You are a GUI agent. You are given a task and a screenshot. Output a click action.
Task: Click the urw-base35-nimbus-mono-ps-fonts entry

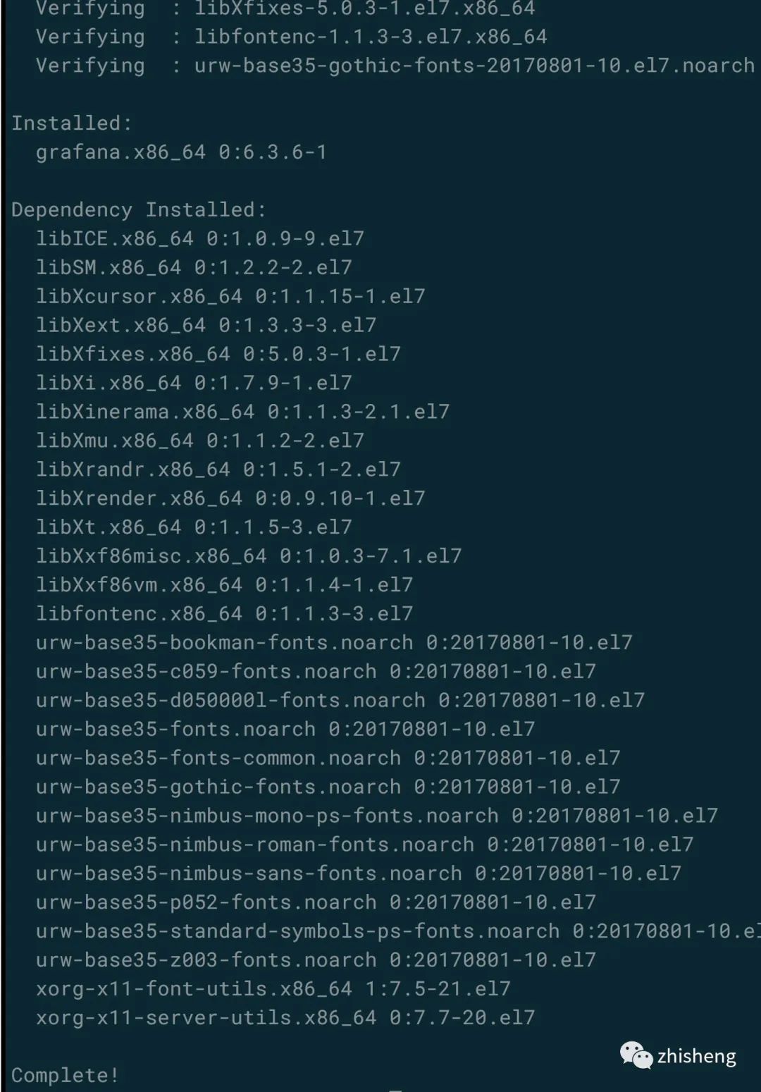pyautogui.click(x=377, y=816)
